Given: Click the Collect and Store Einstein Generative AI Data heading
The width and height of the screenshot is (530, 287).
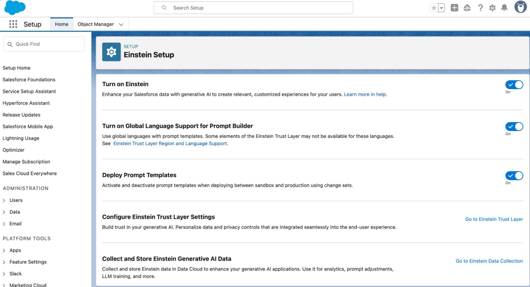Looking at the screenshot, I should click(x=166, y=258).
